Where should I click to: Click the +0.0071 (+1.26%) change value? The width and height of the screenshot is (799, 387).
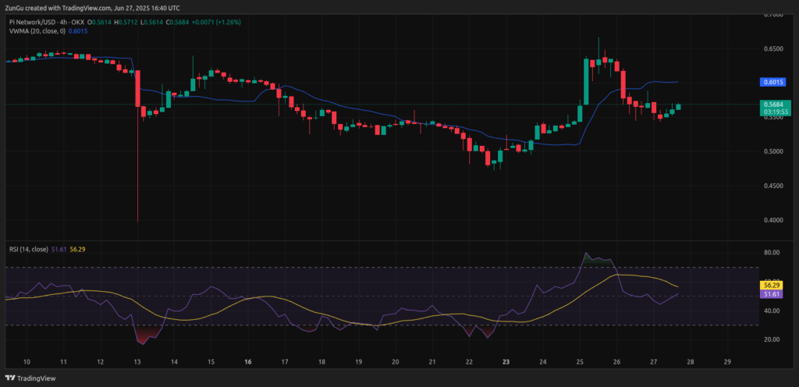tap(215, 23)
